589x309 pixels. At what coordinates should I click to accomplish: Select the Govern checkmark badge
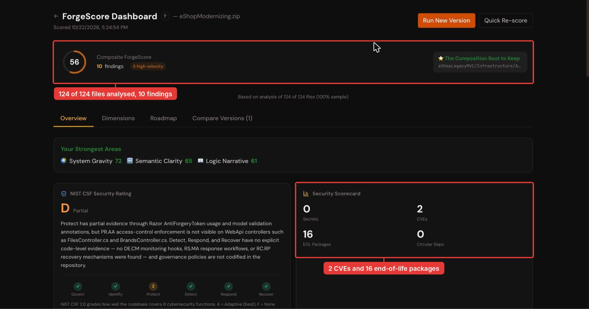click(78, 286)
